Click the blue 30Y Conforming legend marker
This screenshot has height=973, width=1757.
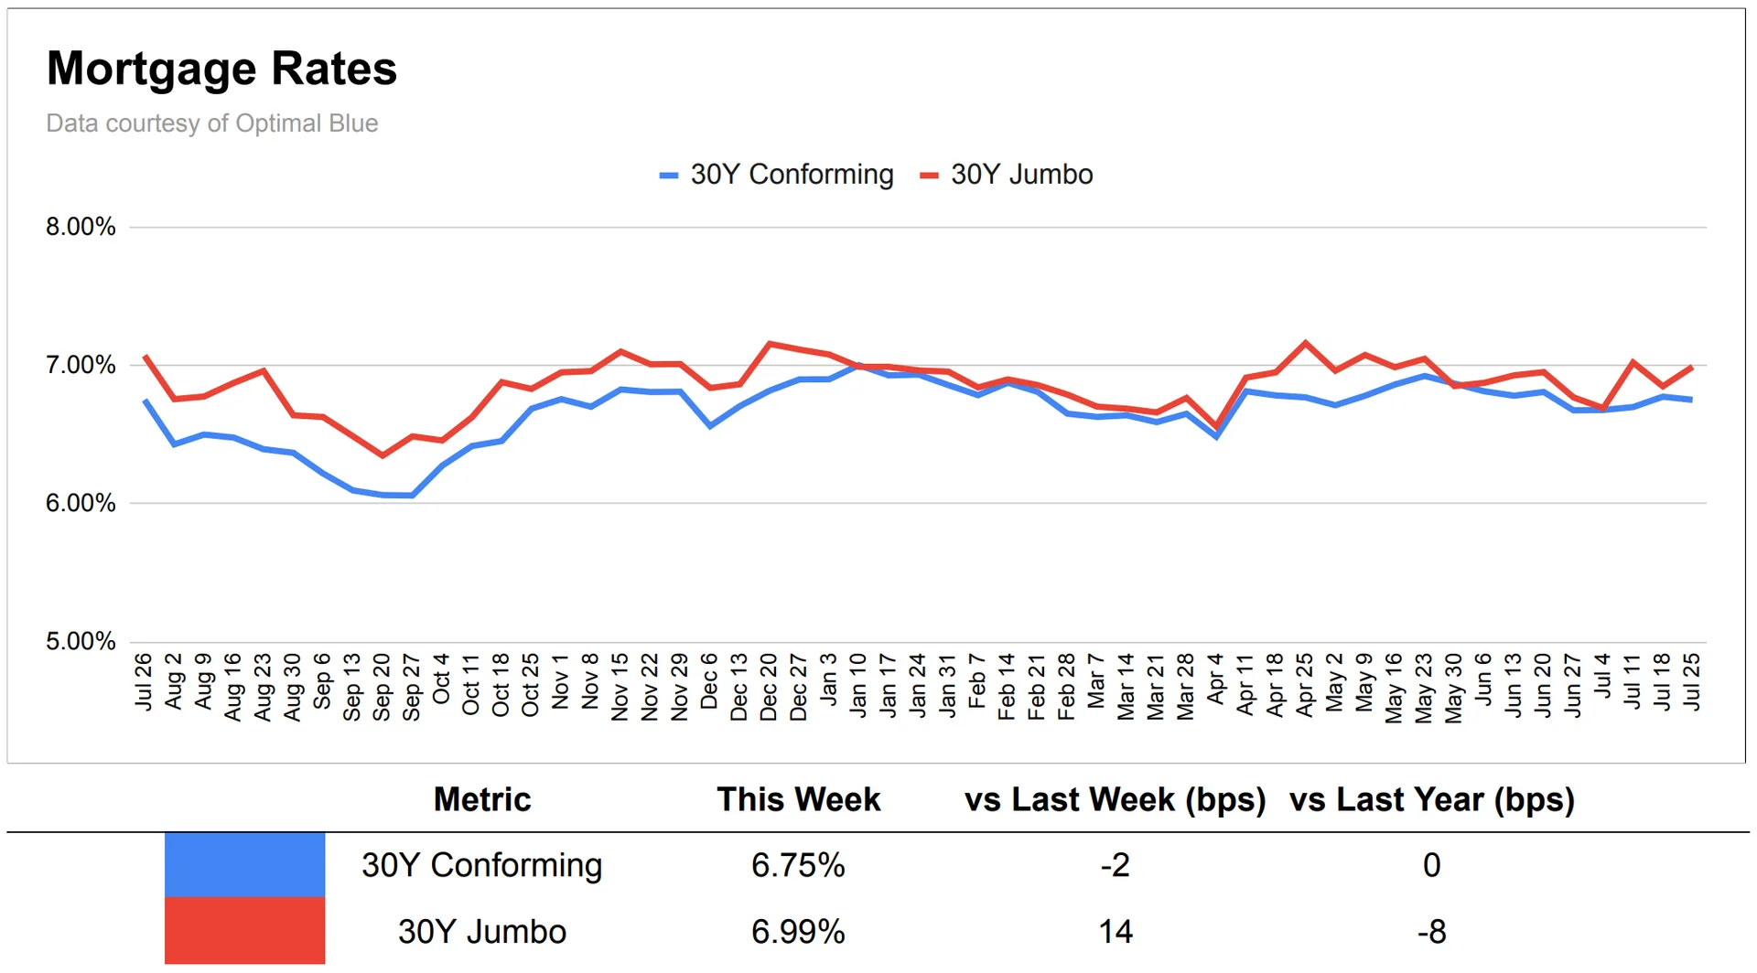669,176
